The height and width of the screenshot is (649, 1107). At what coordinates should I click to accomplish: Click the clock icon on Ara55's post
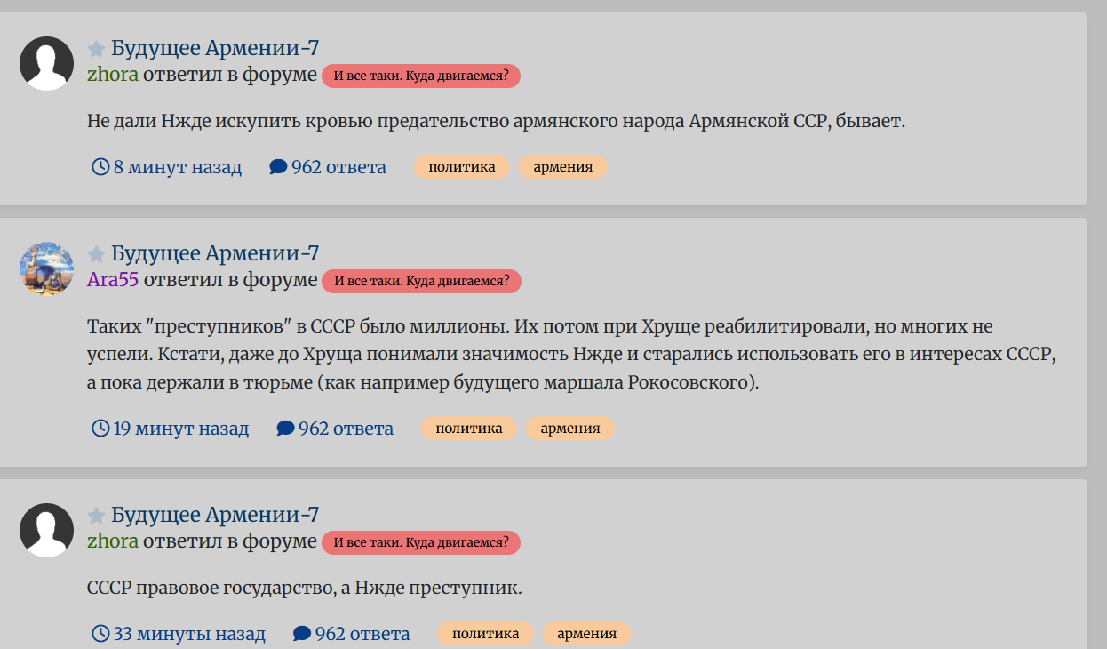(100, 428)
